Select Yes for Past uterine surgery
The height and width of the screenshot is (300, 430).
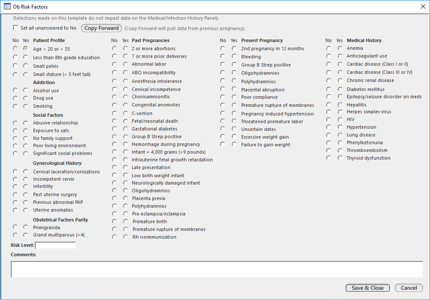[x=25, y=194]
